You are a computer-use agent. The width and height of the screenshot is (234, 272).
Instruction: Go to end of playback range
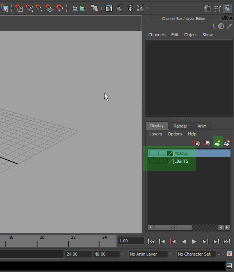click(227, 242)
